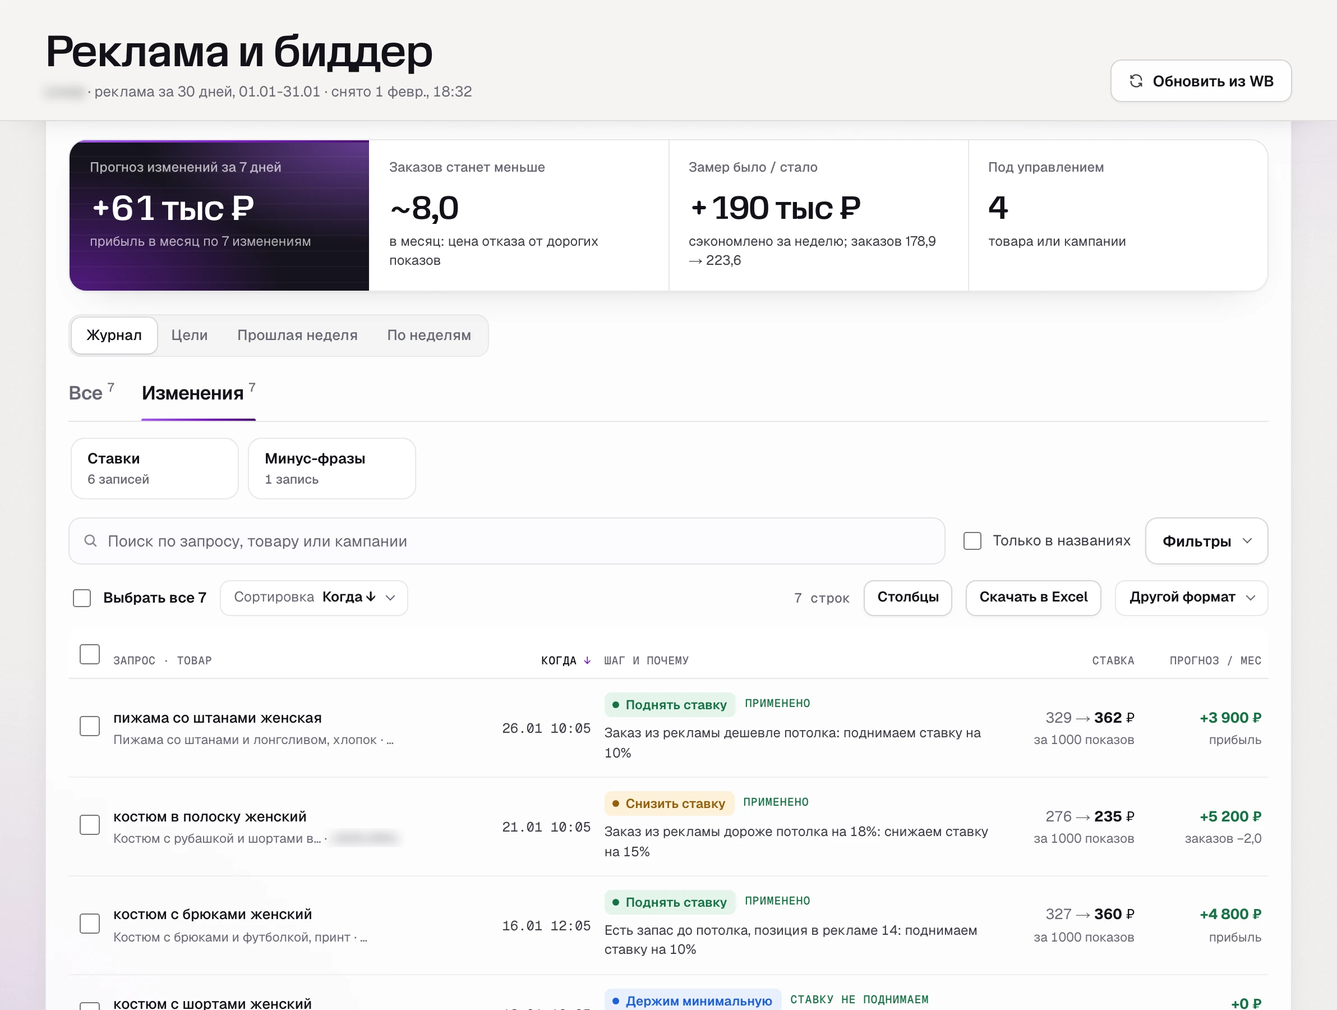Check the Выбрать все 7 checkbox
Image resolution: width=1337 pixels, height=1010 pixels.
pyautogui.click(x=81, y=598)
